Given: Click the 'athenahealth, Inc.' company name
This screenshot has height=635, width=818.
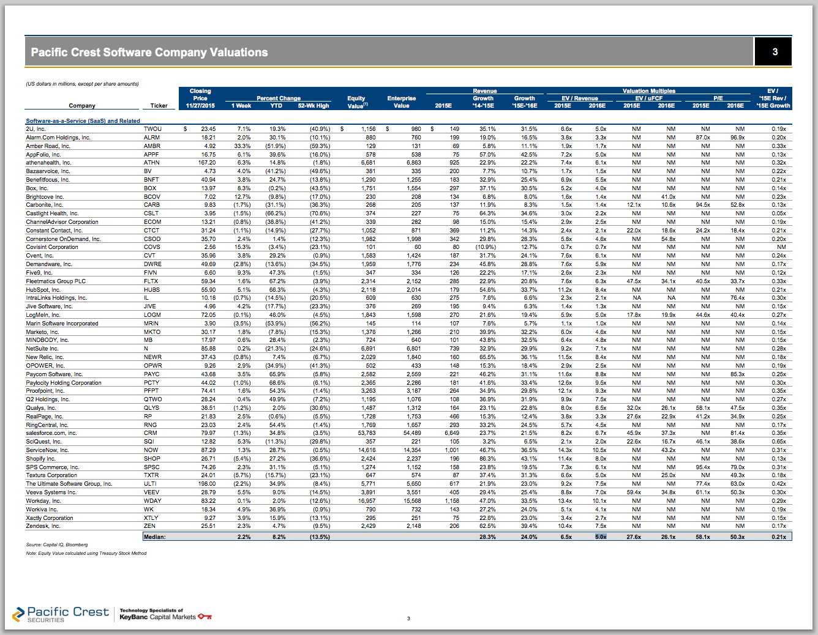Looking at the screenshot, I should click(48, 163).
